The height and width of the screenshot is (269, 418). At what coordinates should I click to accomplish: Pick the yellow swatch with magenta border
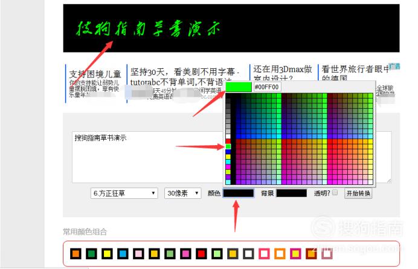(x=295, y=253)
